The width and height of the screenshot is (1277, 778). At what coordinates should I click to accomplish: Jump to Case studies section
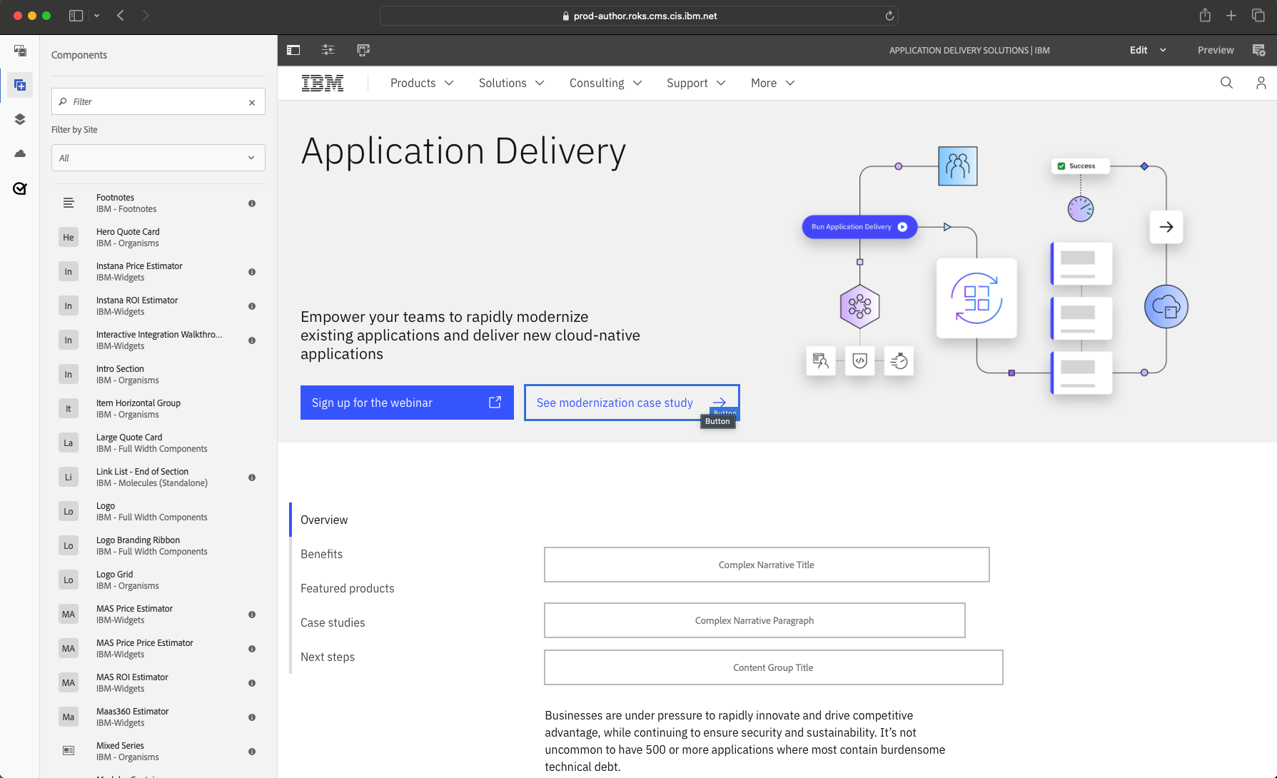click(333, 622)
